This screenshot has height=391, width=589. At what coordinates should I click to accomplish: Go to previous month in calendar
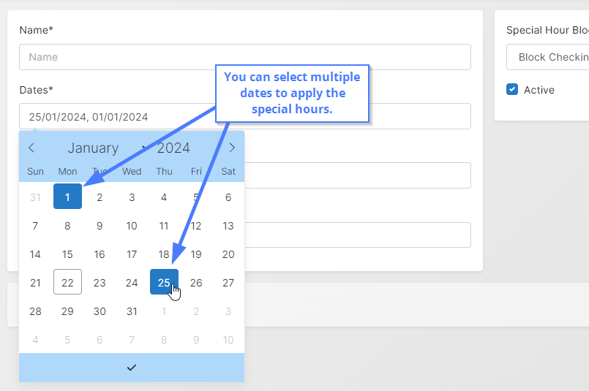pyautogui.click(x=31, y=148)
